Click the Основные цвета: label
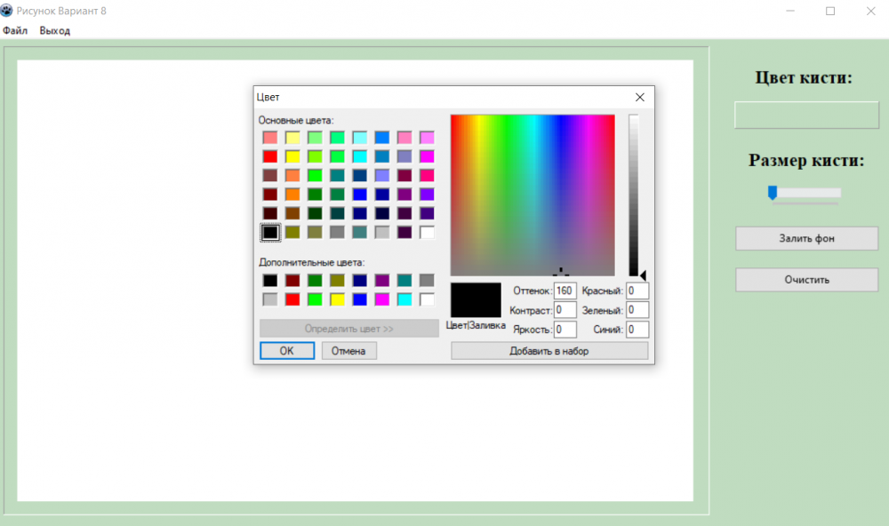Viewport: 889px width, 526px height. pyautogui.click(x=296, y=120)
